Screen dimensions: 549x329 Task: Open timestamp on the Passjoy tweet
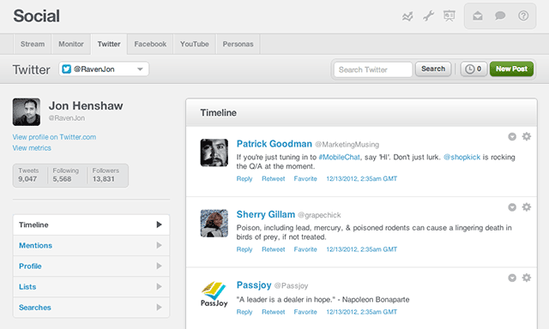[362, 312]
